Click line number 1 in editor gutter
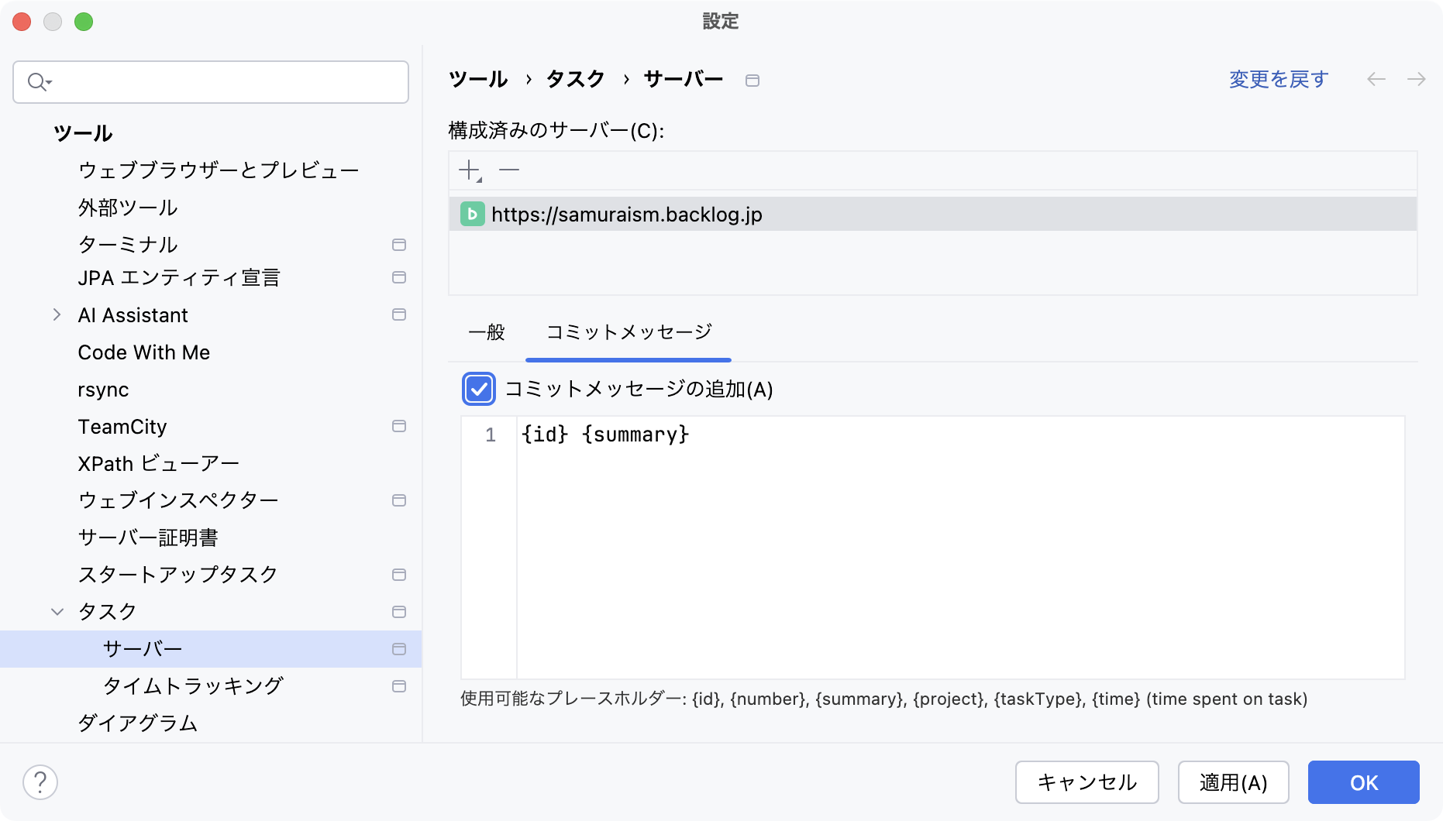 tap(491, 435)
